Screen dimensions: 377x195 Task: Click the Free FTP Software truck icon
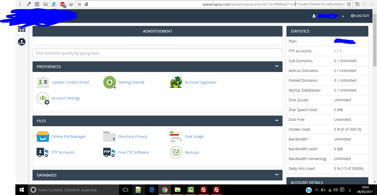click(110, 152)
